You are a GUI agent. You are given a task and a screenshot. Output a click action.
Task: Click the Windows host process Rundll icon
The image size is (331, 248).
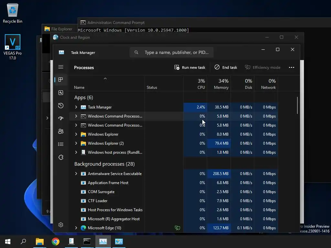pos(83,152)
